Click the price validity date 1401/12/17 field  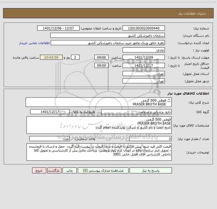click(144, 65)
